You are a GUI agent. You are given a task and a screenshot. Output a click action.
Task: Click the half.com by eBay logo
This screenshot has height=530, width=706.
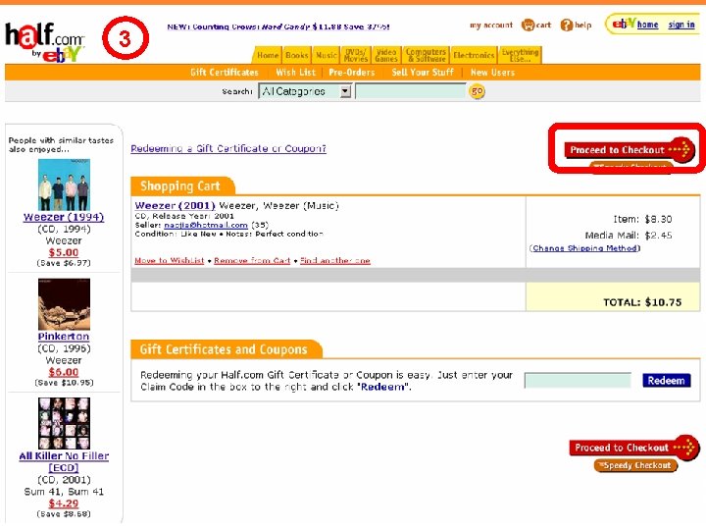tap(44, 41)
